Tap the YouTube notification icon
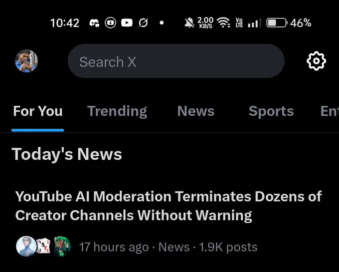This screenshot has width=339, height=272. [127, 23]
